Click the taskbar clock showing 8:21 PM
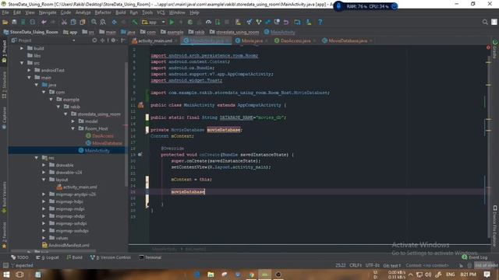Viewport: 499px width, 280px height. pos(468,275)
